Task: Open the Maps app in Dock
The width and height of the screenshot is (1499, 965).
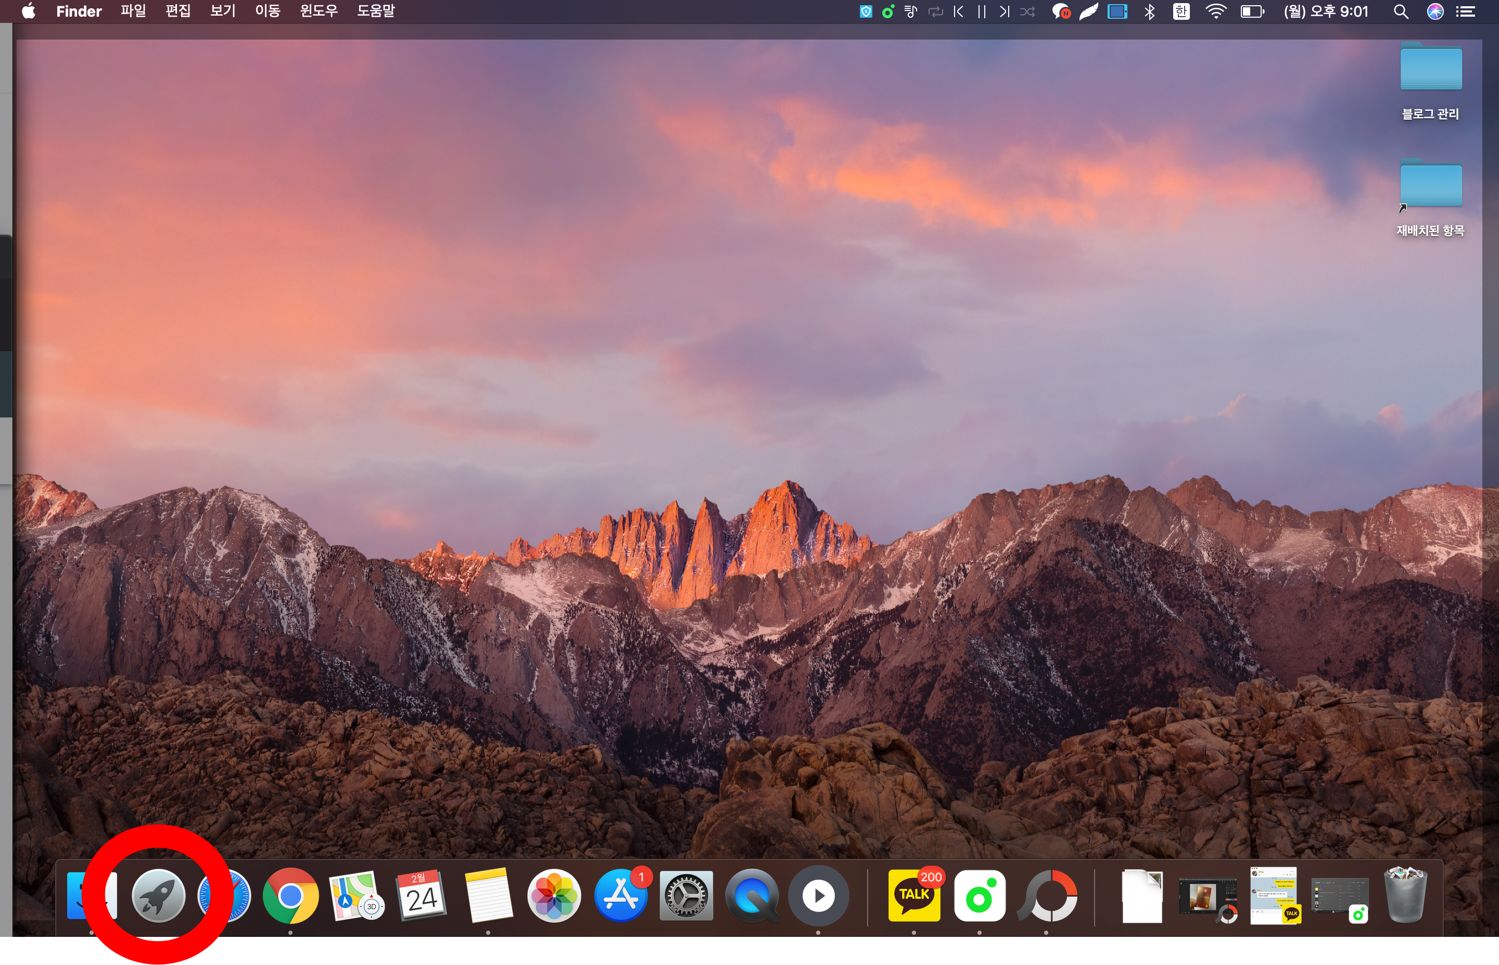Action: (356, 896)
